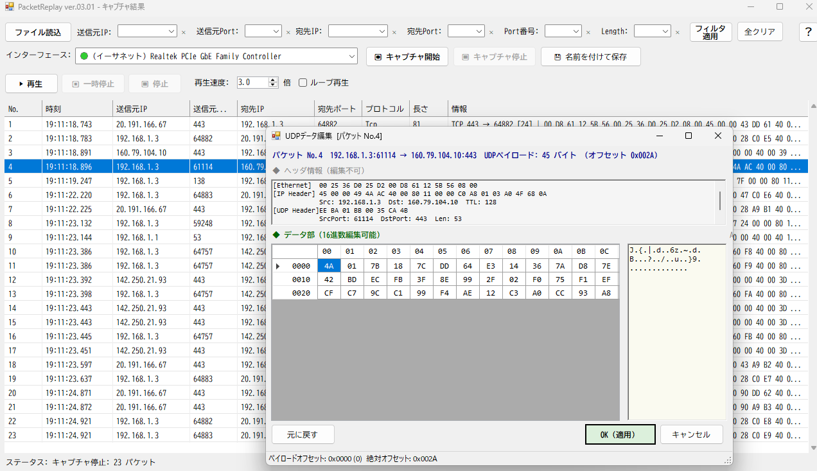This screenshot has width=817, height=471.
Task: Sort the packet list by 送信元IP column
Action: [152, 109]
